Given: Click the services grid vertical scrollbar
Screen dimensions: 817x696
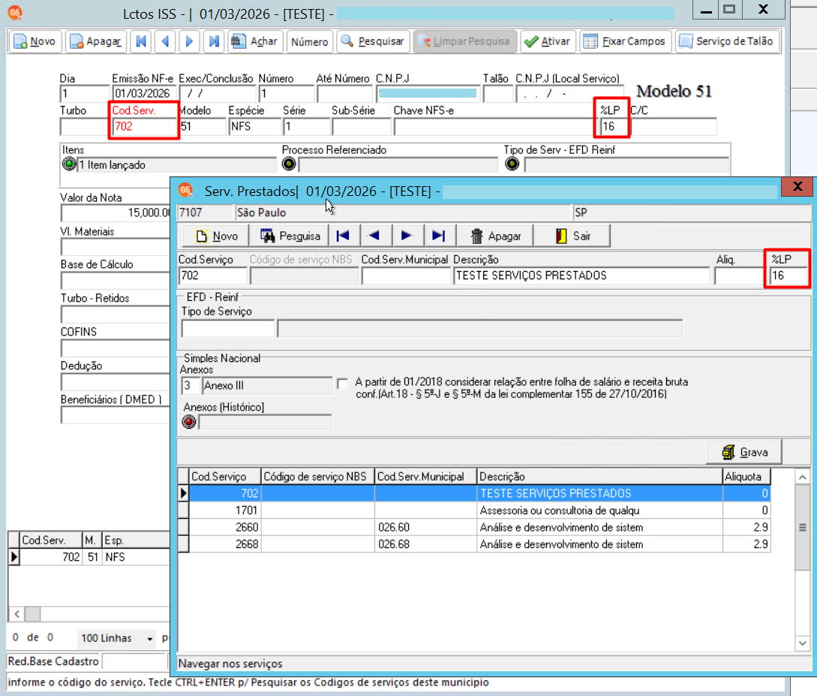Looking at the screenshot, I should point(803,559).
